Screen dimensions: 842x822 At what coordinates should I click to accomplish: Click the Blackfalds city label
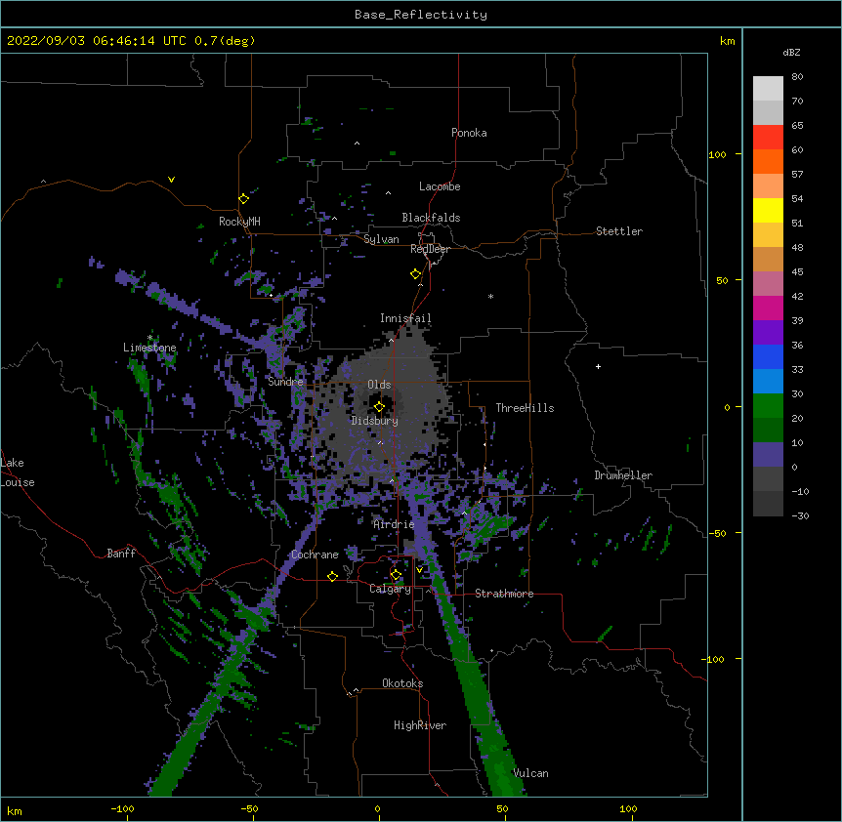(x=431, y=218)
